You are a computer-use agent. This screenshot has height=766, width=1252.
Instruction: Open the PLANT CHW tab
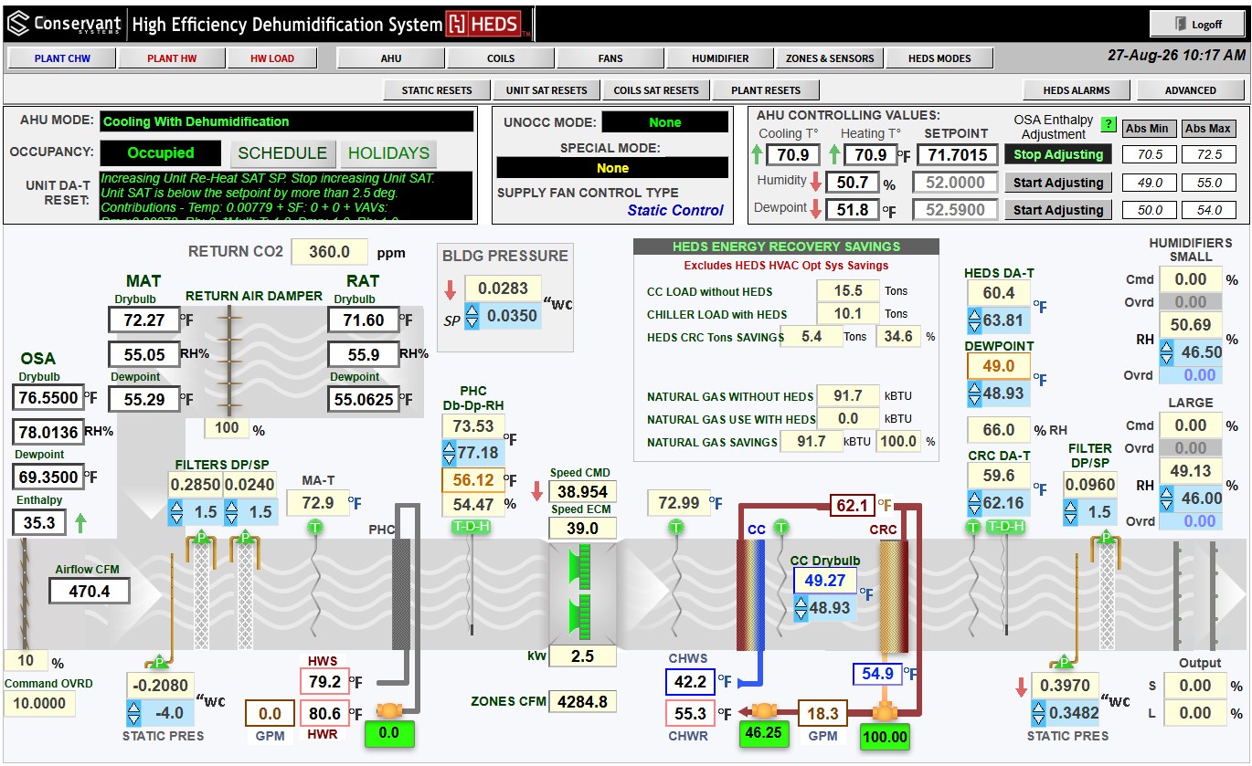tap(62, 58)
